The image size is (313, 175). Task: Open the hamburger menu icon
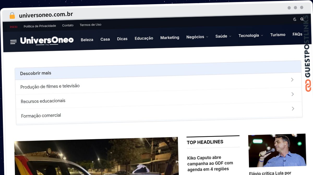tap(13, 42)
